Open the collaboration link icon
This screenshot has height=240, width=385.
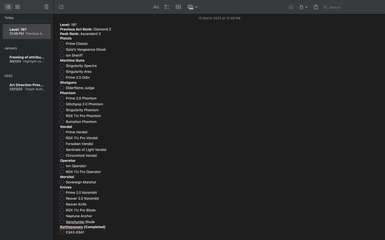[291, 7]
